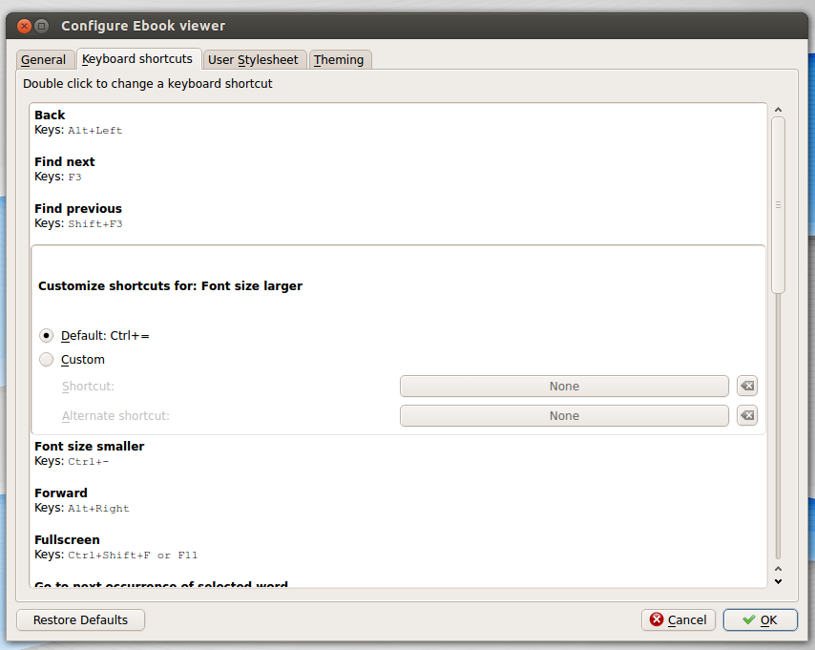Select the Keyboard shortcuts tab
Screen dimensions: 815x650
point(137,59)
